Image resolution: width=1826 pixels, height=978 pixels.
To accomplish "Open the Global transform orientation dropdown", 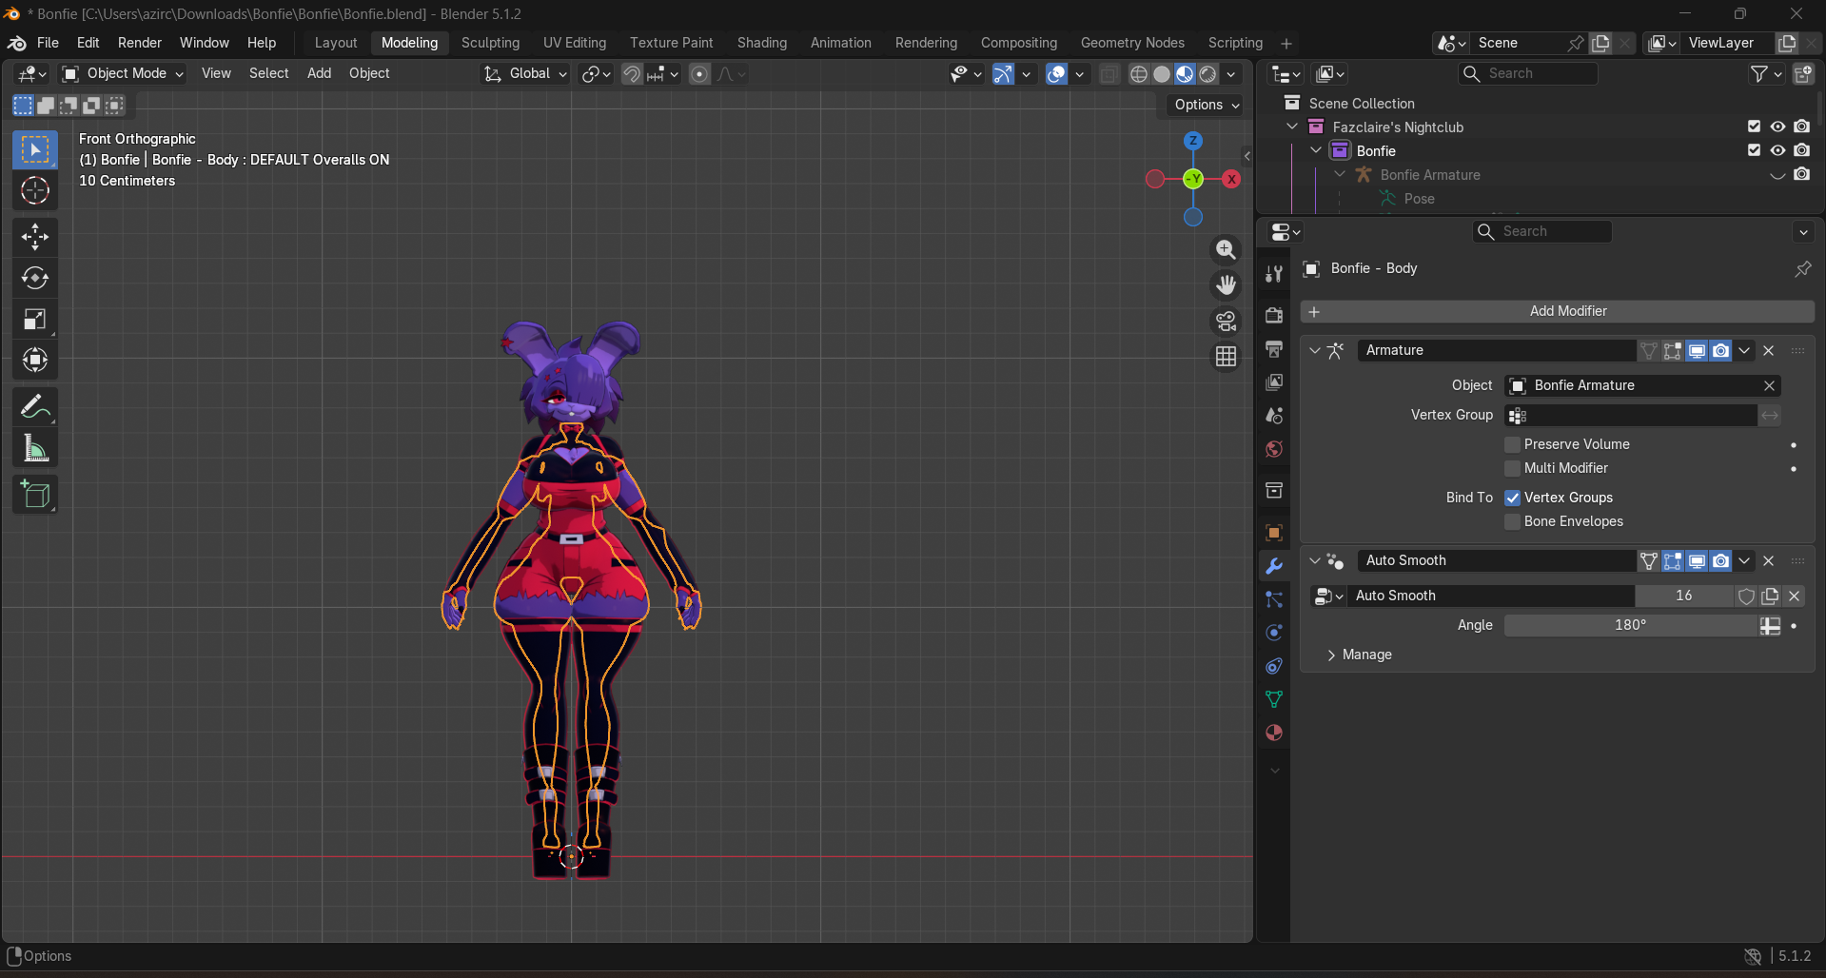I will [525, 74].
